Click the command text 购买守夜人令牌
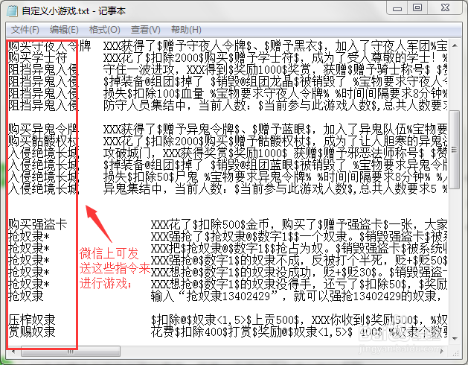This screenshot has height=365, width=468. click(x=49, y=45)
